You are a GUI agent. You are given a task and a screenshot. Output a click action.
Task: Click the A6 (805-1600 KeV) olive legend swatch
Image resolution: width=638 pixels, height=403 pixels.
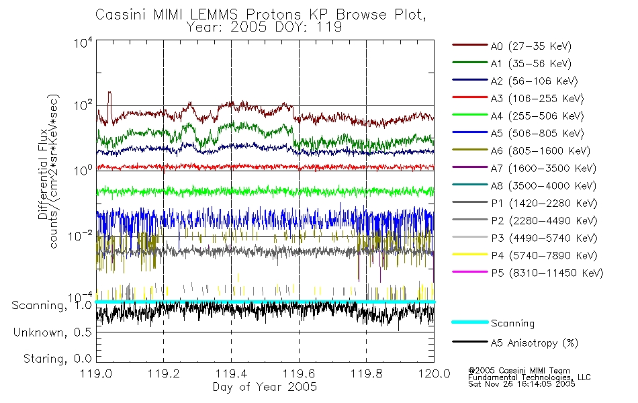[469, 149]
